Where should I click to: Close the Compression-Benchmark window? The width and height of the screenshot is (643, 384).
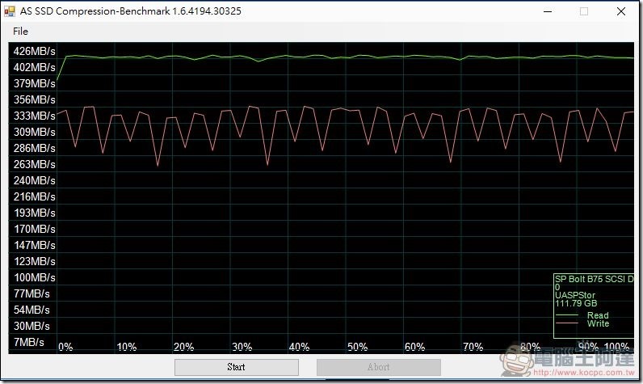coord(621,11)
